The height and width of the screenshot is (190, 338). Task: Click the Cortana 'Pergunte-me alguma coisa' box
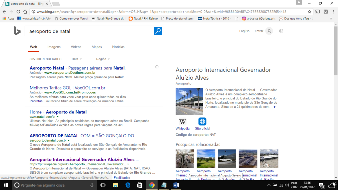coord(54,185)
